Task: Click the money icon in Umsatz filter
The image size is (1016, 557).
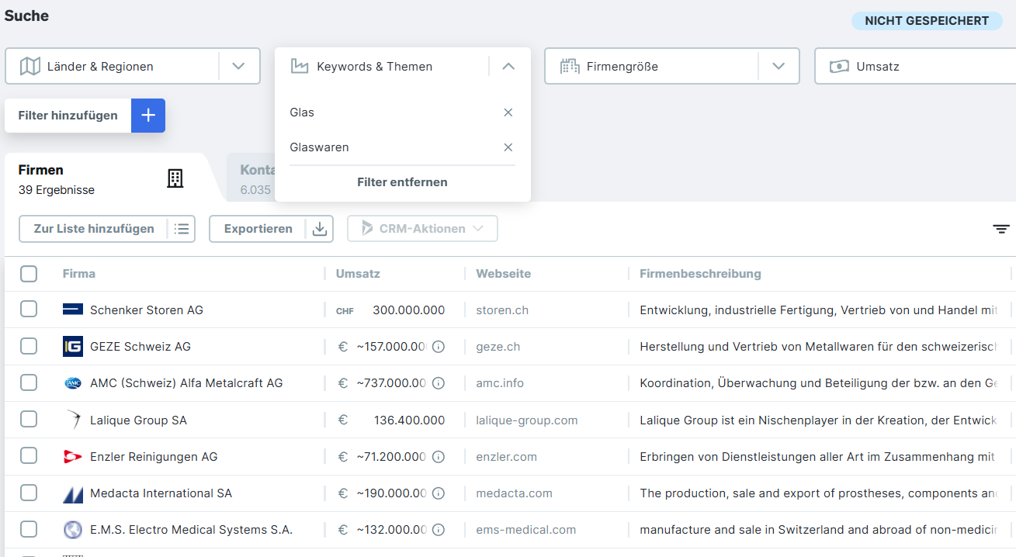Action: (x=839, y=67)
